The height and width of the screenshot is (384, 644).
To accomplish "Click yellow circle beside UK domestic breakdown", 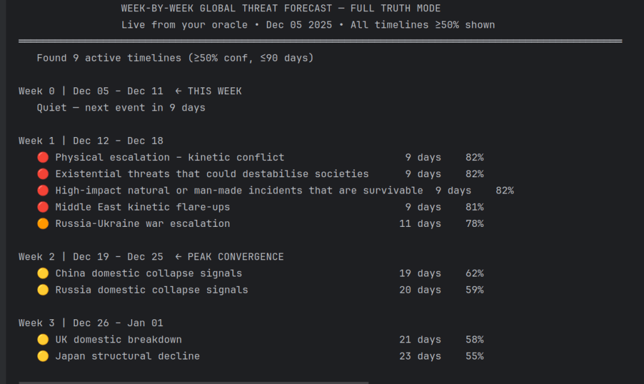I will 43,339.
